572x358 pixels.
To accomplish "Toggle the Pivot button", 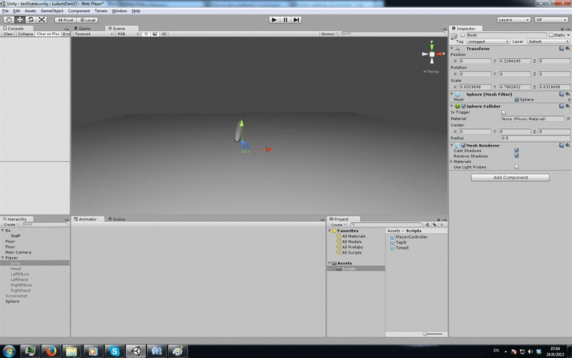I will tap(66, 20).
